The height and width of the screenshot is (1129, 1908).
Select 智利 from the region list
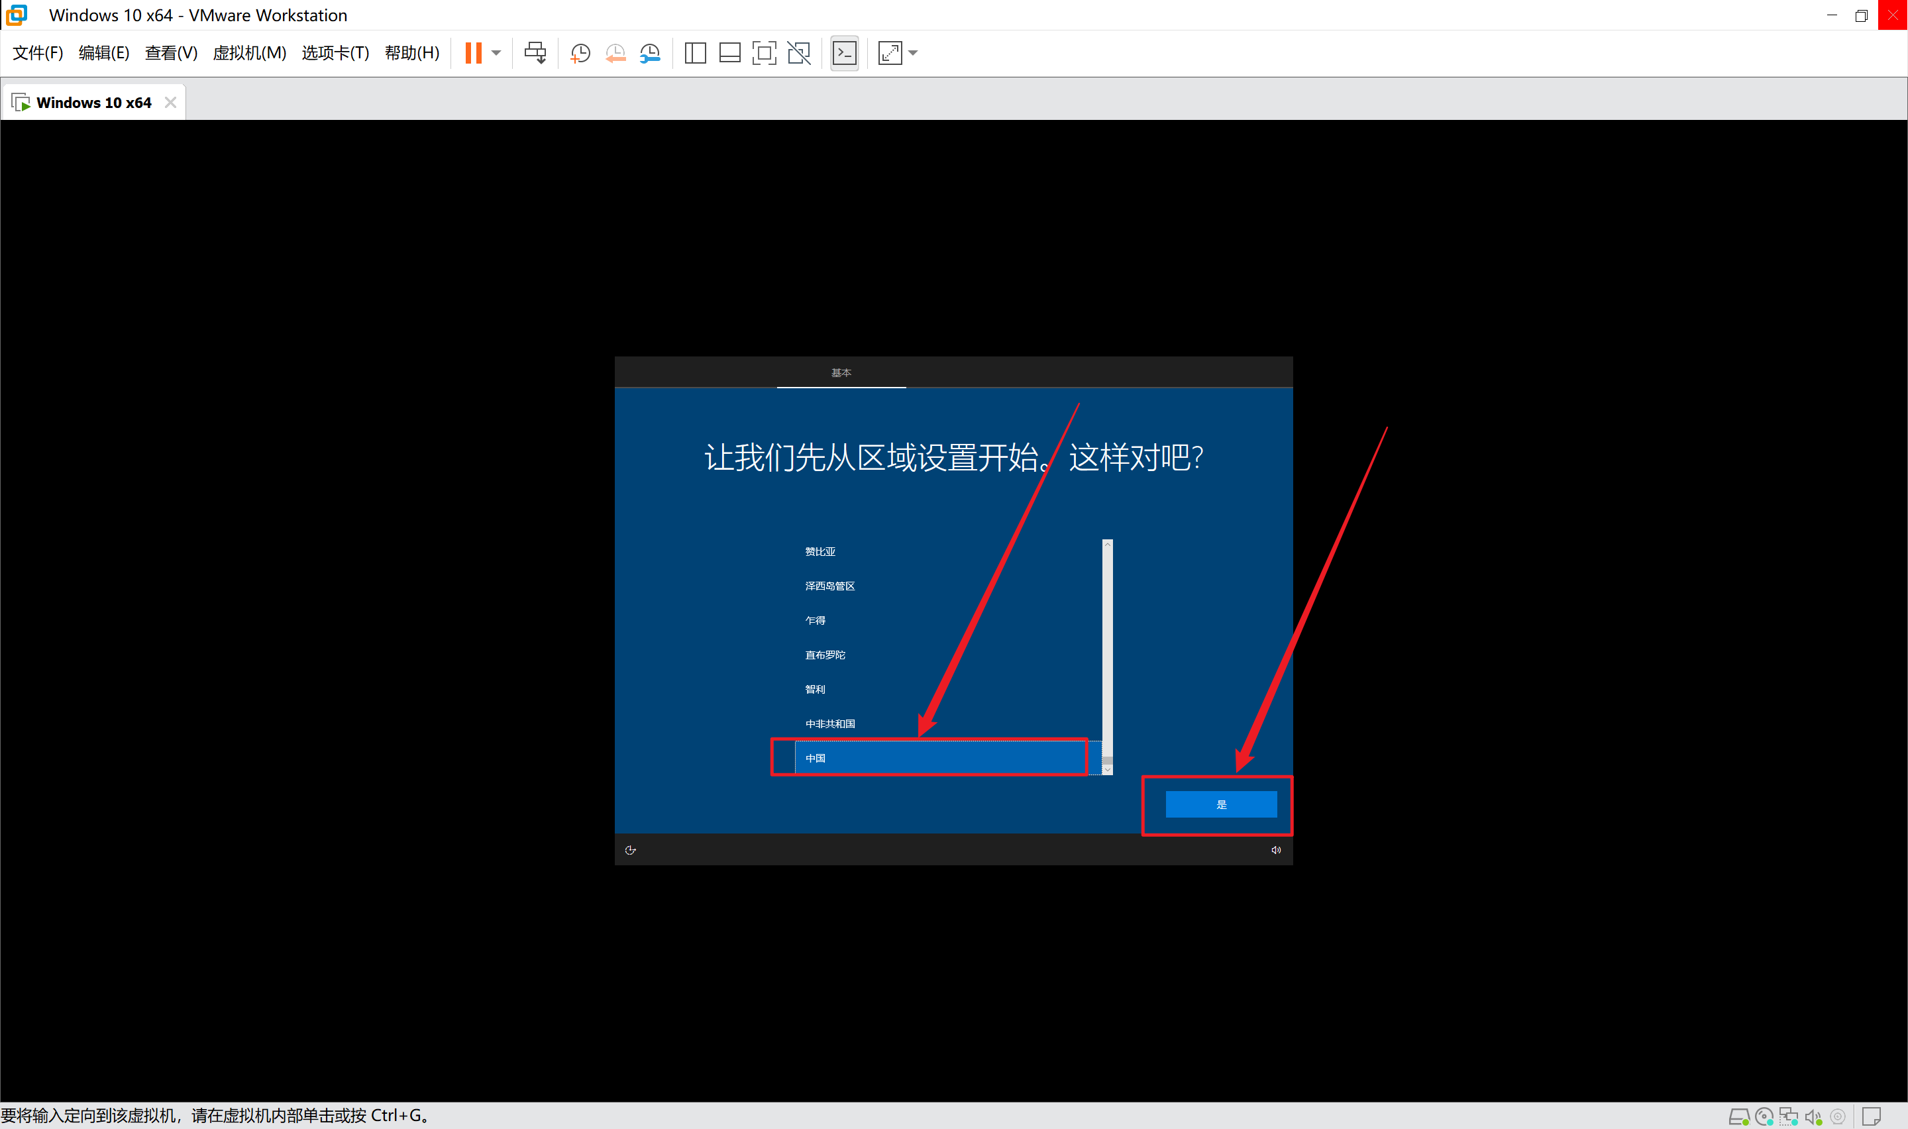[x=814, y=689]
